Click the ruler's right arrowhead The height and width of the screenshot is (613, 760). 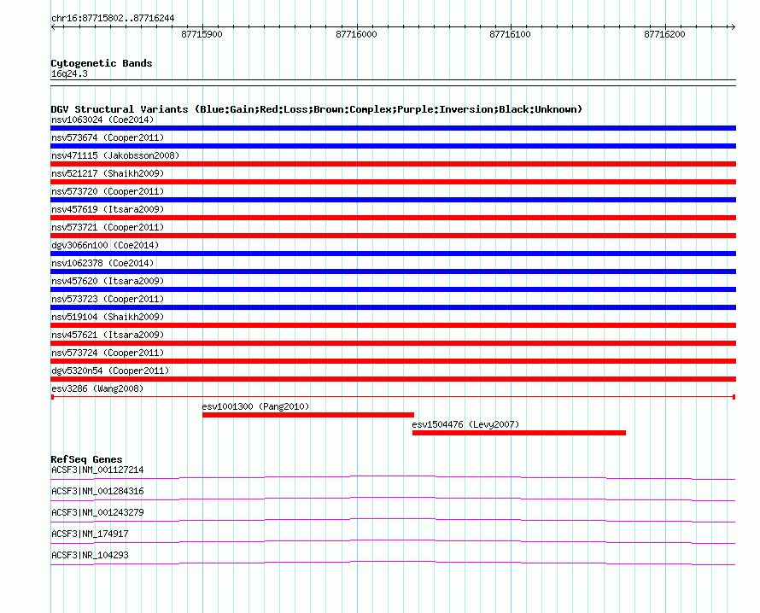733,27
